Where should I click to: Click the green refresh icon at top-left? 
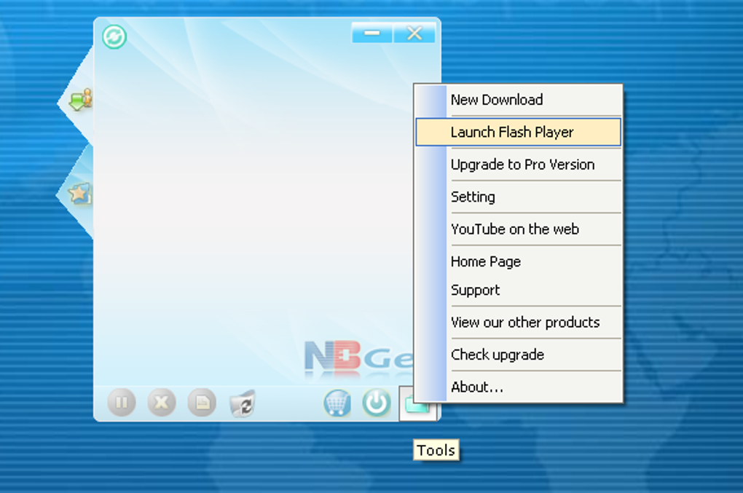click(114, 37)
